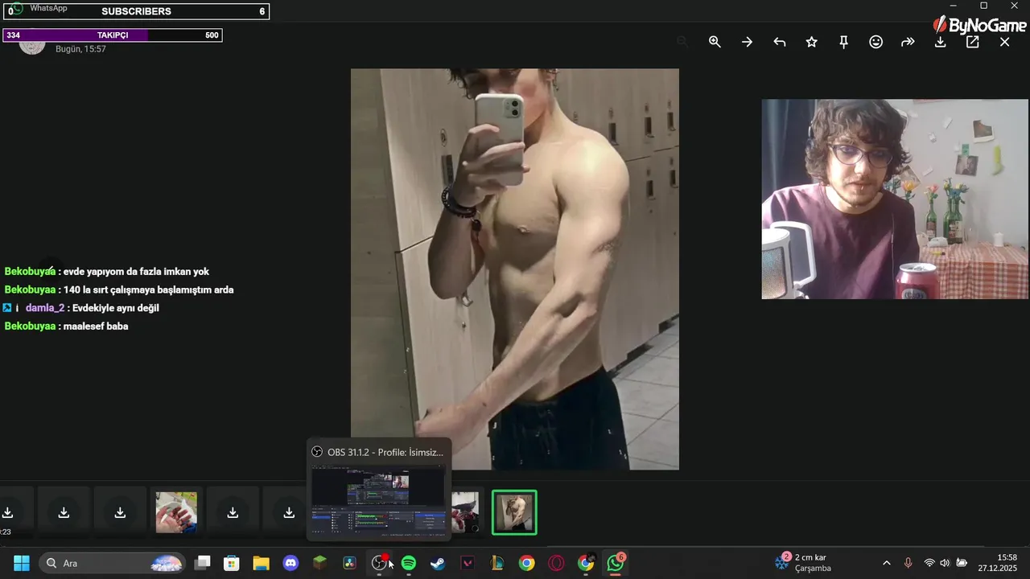Open Task View from the taskbar
Viewport: 1030px width, 579px height.
pos(203,563)
